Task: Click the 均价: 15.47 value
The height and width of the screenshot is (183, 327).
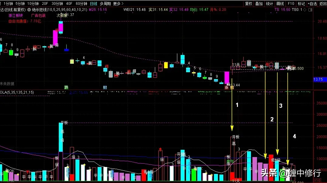Action: (x=199, y=10)
